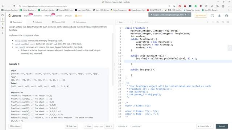Open the Interview nav item
Viewport: 232px width, 130px height.
(48, 16)
